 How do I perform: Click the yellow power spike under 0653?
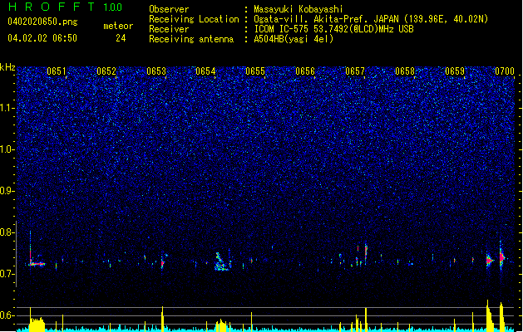[x=162, y=319]
